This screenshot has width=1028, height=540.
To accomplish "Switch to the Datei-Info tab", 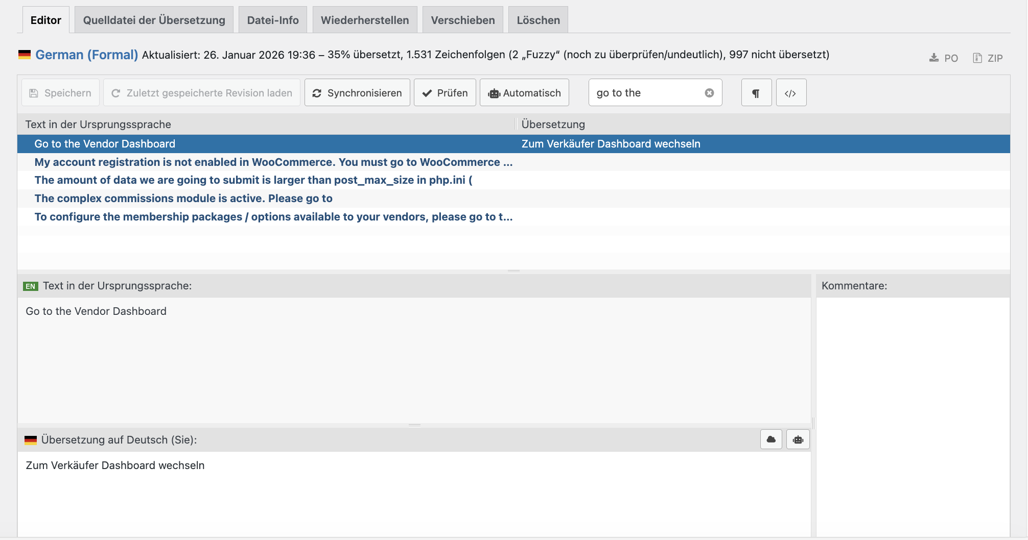I will click(273, 20).
